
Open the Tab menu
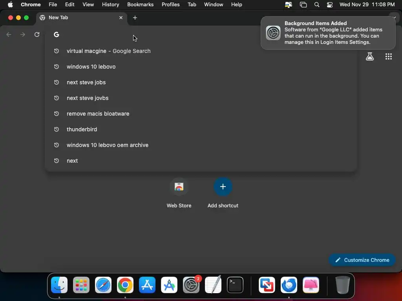[192, 5]
